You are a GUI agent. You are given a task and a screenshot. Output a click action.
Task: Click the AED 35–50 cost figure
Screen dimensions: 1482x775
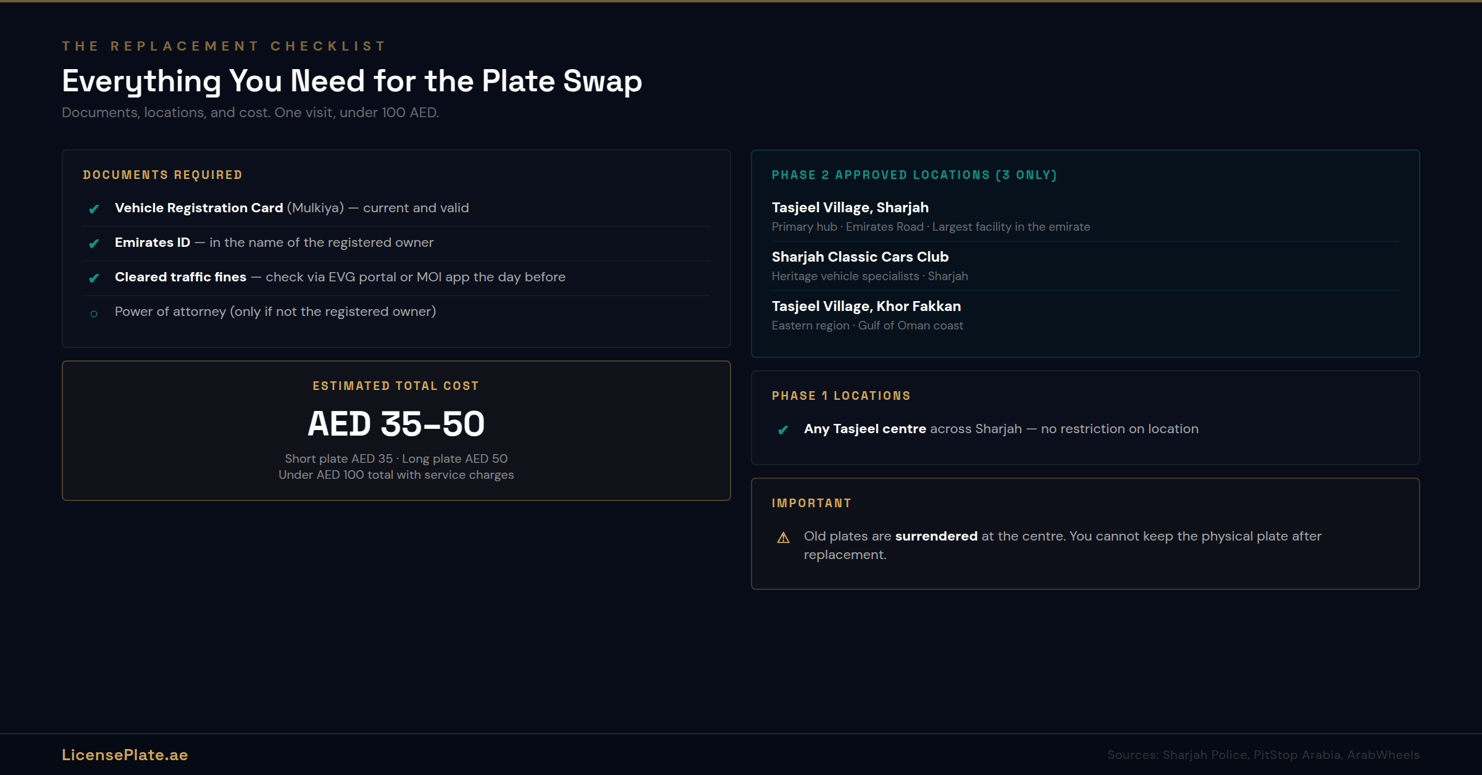pos(396,424)
